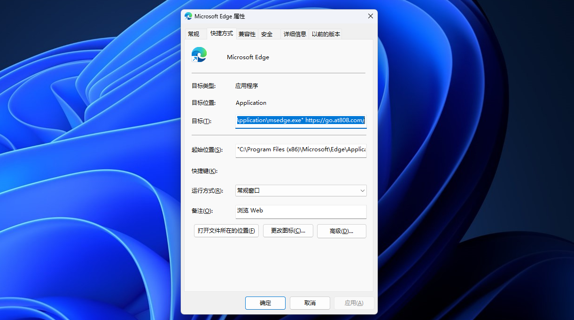Click 确定 to confirm changes

pyautogui.click(x=265, y=303)
